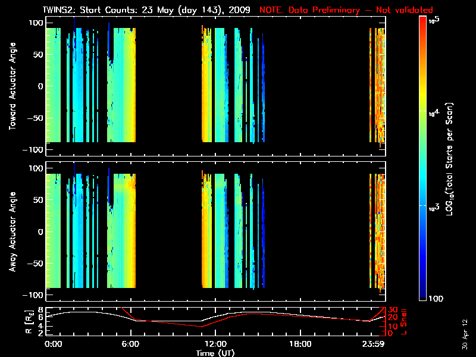Click the 'Toward Actuator Angle' axis label
This screenshot has width=476, height=357.
11,87
